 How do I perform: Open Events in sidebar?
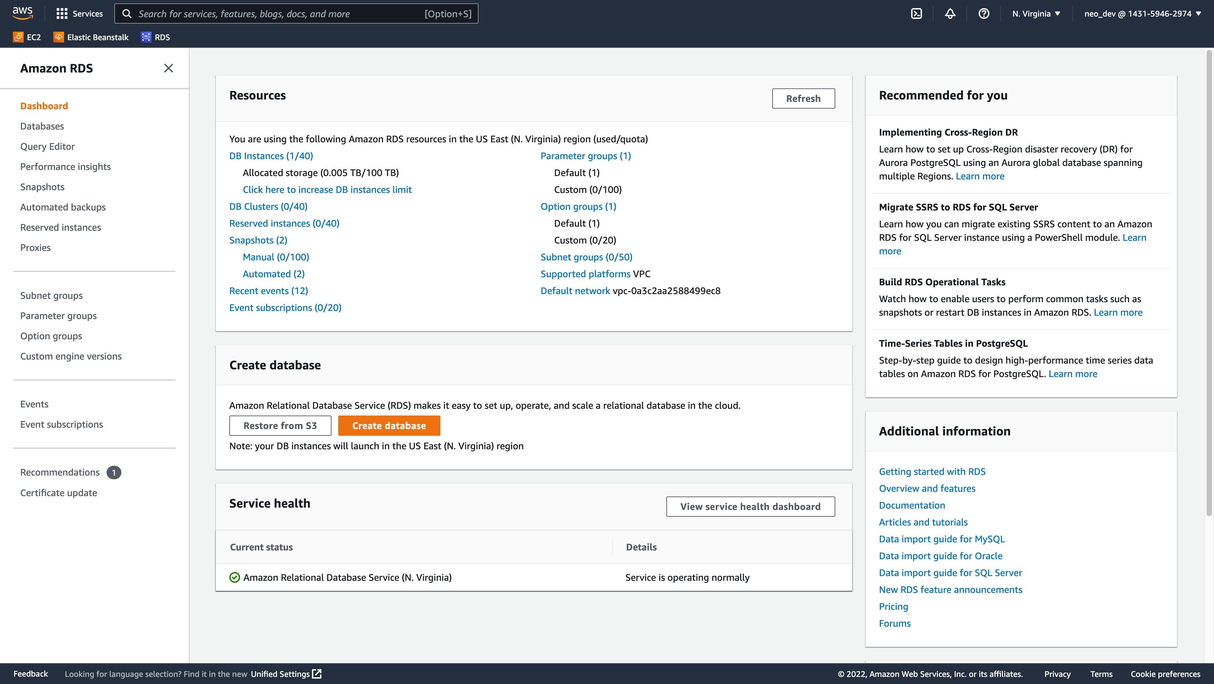(34, 404)
